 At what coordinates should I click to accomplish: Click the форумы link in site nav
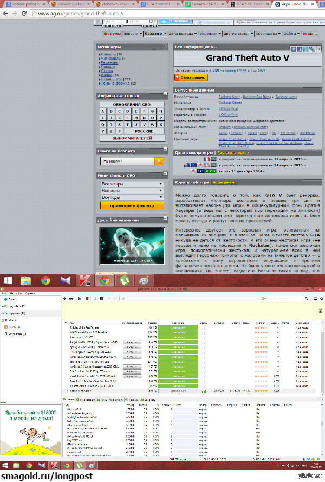click(112, 34)
